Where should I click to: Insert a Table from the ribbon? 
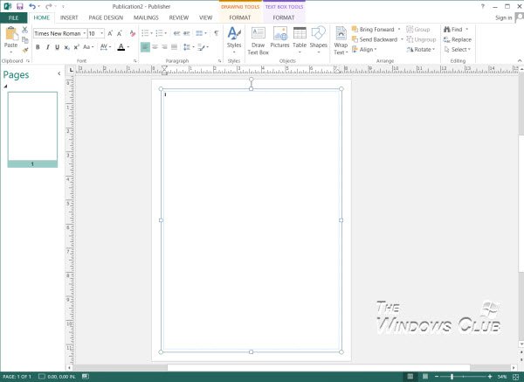pyautogui.click(x=300, y=38)
